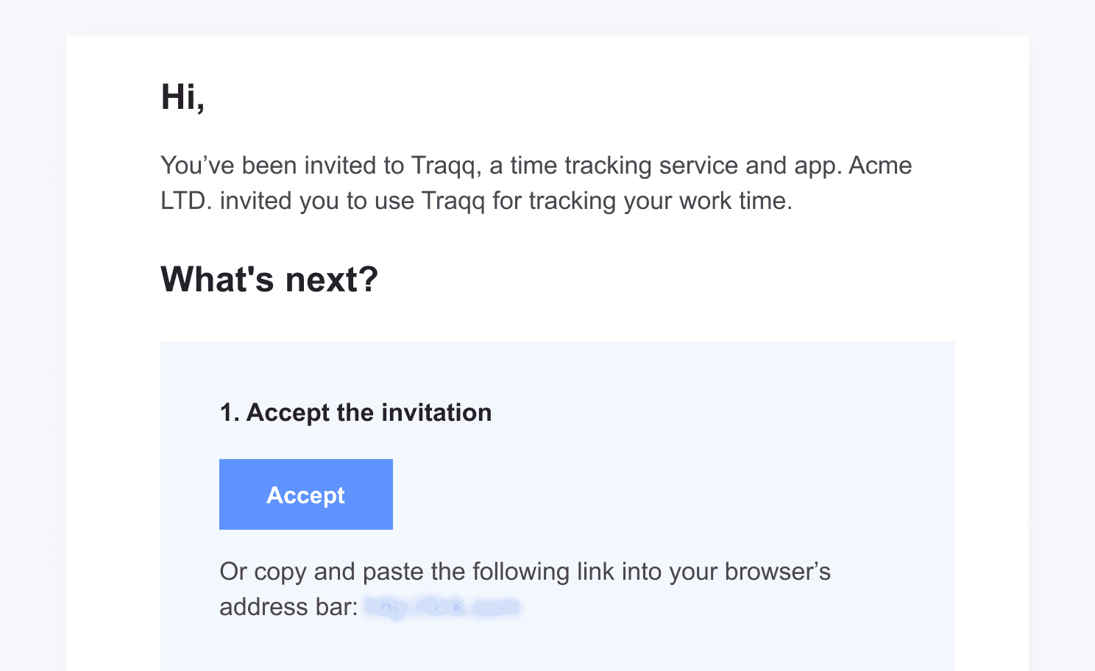Click "Acme" at end of first line
Viewport: 1095px width, 671px height.
[x=880, y=166]
